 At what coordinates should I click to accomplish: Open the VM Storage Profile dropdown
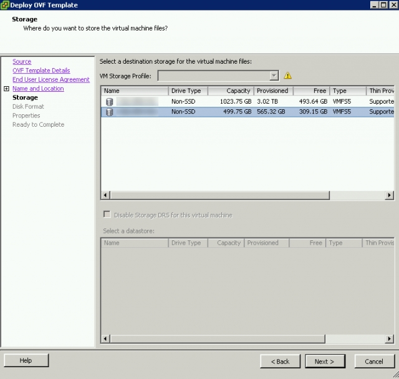(x=274, y=76)
